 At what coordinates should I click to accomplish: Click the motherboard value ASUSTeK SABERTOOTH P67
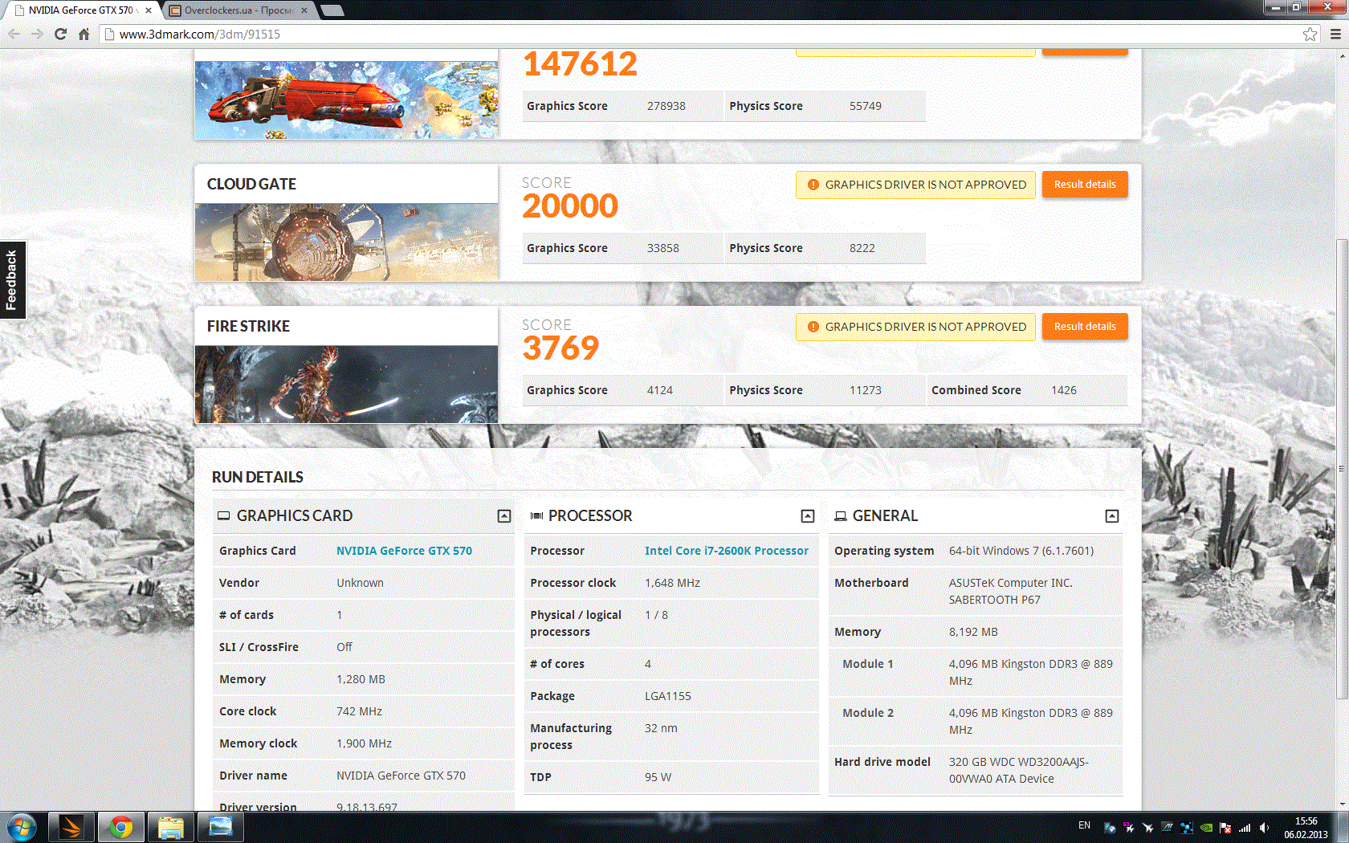pos(1011,591)
